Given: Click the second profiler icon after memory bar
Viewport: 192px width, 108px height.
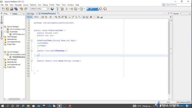Looking at the screenshot, I should coord(105,9).
